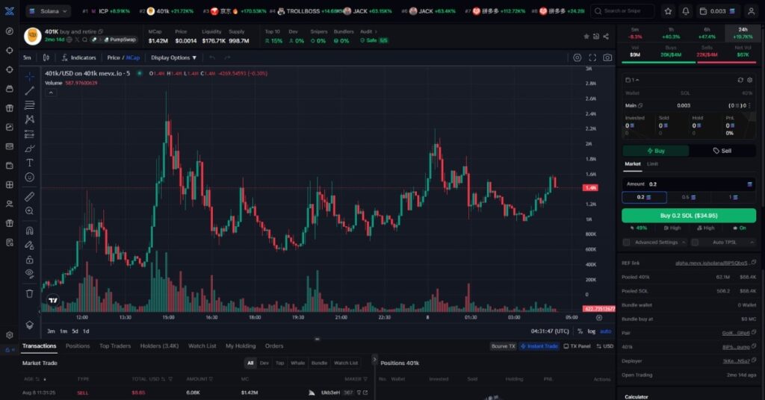Expand the wallet group selector
765x400 pixels.
632,80
